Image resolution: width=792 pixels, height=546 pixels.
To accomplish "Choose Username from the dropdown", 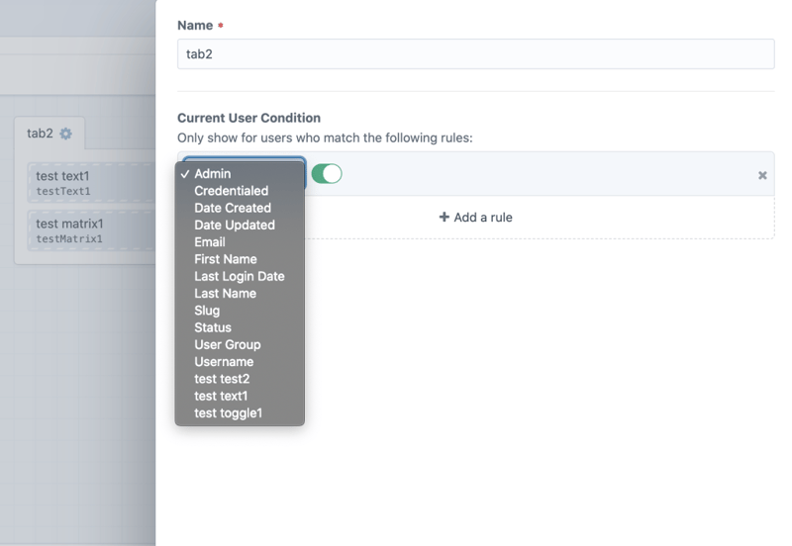I will coord(224,362).
